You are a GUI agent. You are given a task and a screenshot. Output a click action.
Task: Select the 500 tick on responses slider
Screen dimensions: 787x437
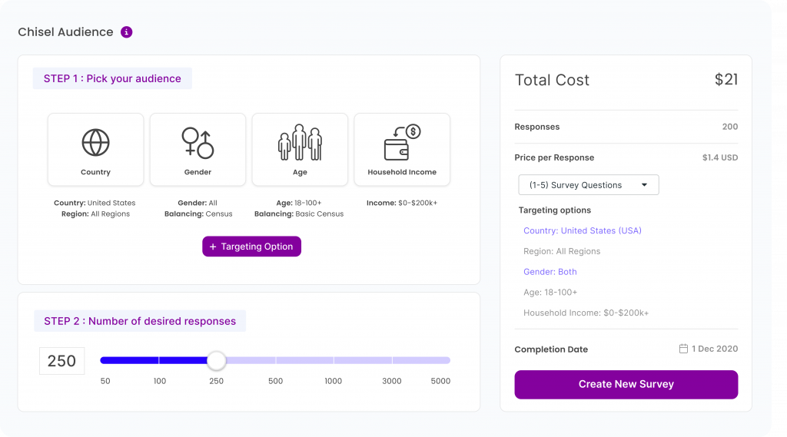pyautogui.click(x=276, y=360)
